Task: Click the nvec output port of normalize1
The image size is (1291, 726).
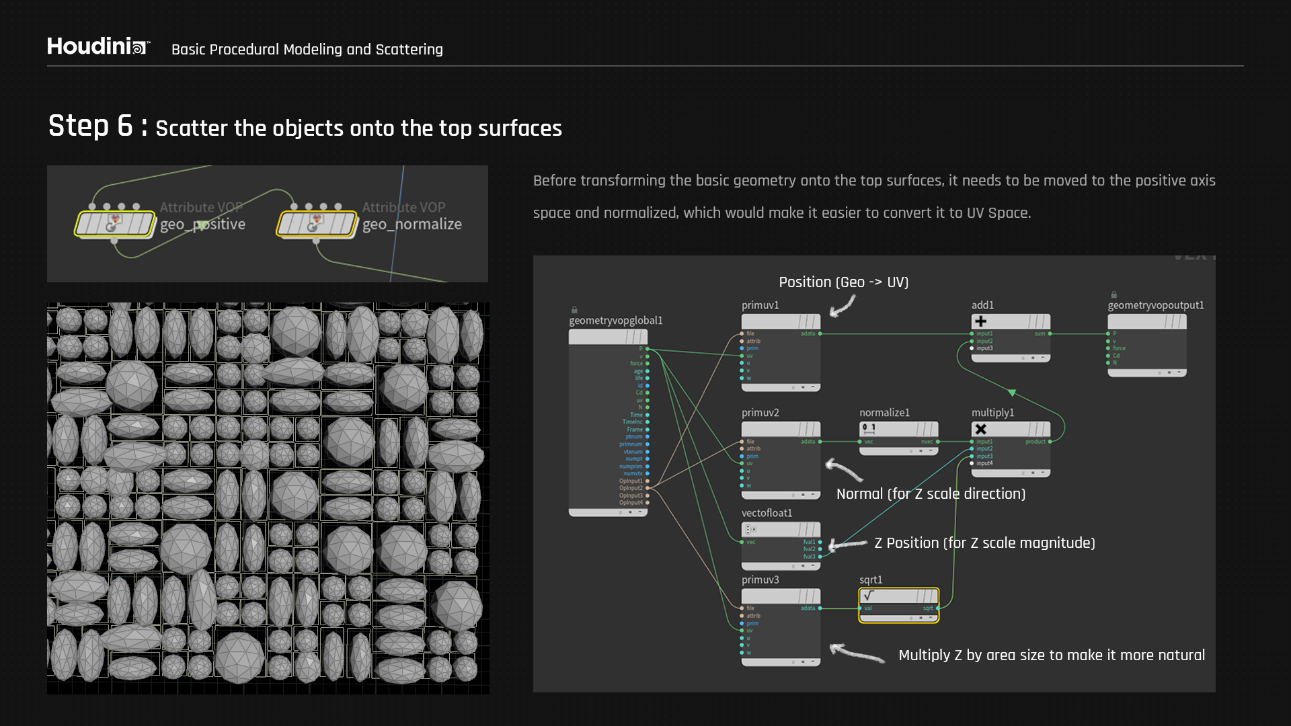Action: (x=937, y=442)
